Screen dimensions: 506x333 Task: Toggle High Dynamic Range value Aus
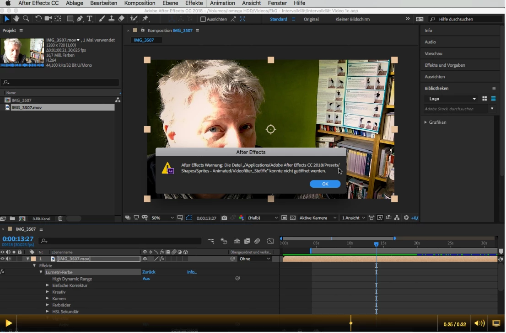coord(146,279)
